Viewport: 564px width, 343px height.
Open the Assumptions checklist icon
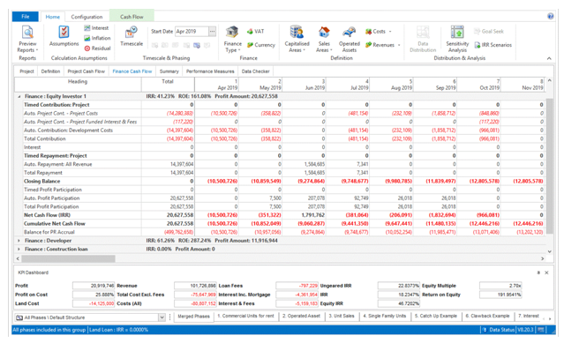[64, 32]
